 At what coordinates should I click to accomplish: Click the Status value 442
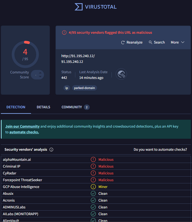click(x=64, y=78)
